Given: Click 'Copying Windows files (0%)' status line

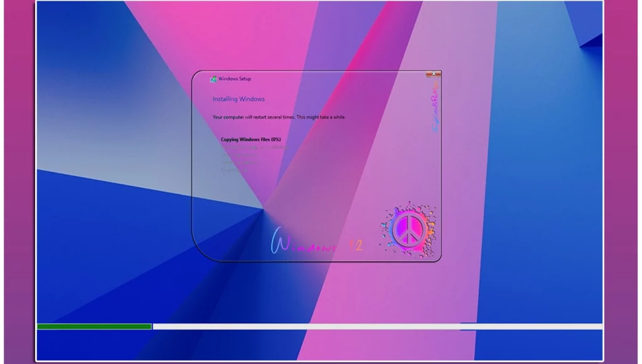Looking at the screenshot, I should [x=251, y=139].
